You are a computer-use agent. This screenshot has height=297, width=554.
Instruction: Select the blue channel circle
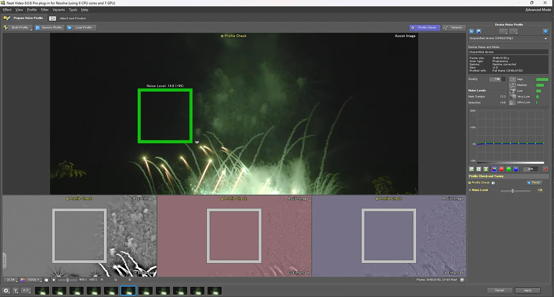(x=516, y=169)
